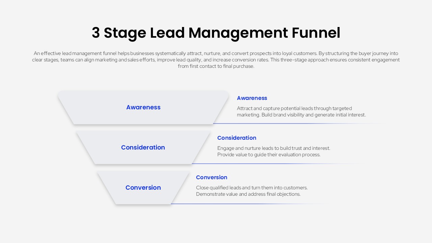This screenshot has width=432, height=243.
Task: Select the blue Conversion heading on the right
Action: [x=211, y=177]
